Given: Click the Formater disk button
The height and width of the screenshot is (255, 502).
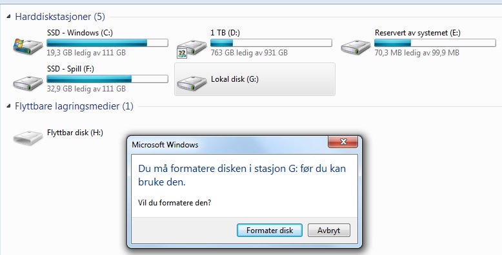Looking at the screenshot, I should (x=270, y=231).
